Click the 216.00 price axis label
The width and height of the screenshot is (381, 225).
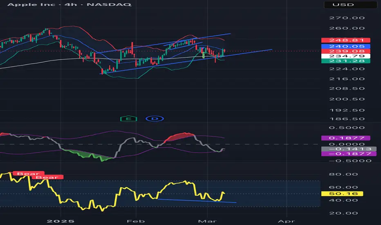pyautogui.click(x=347, y=79)
